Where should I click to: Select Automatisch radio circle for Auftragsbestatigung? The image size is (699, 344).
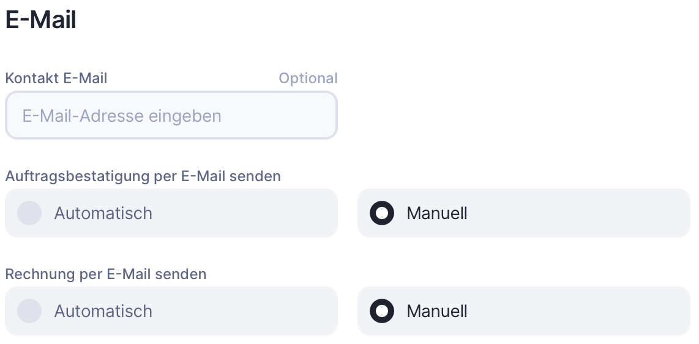coord(29,213)
